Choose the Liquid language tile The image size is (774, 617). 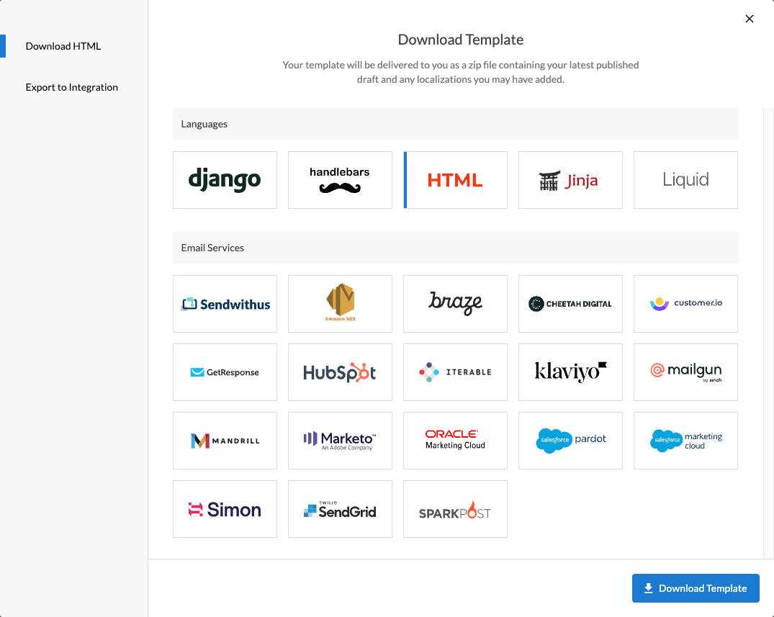tap(685, 180)
